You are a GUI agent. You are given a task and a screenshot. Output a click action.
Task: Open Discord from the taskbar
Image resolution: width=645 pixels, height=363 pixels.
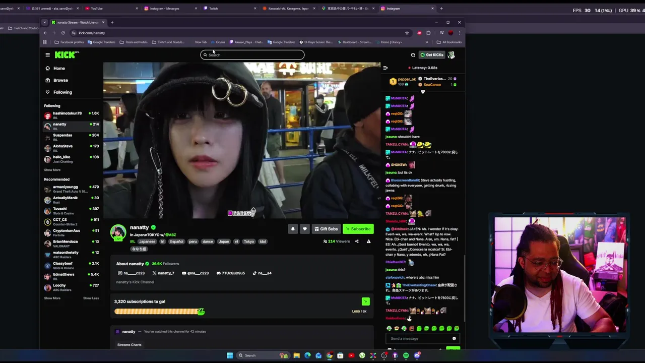417,355
